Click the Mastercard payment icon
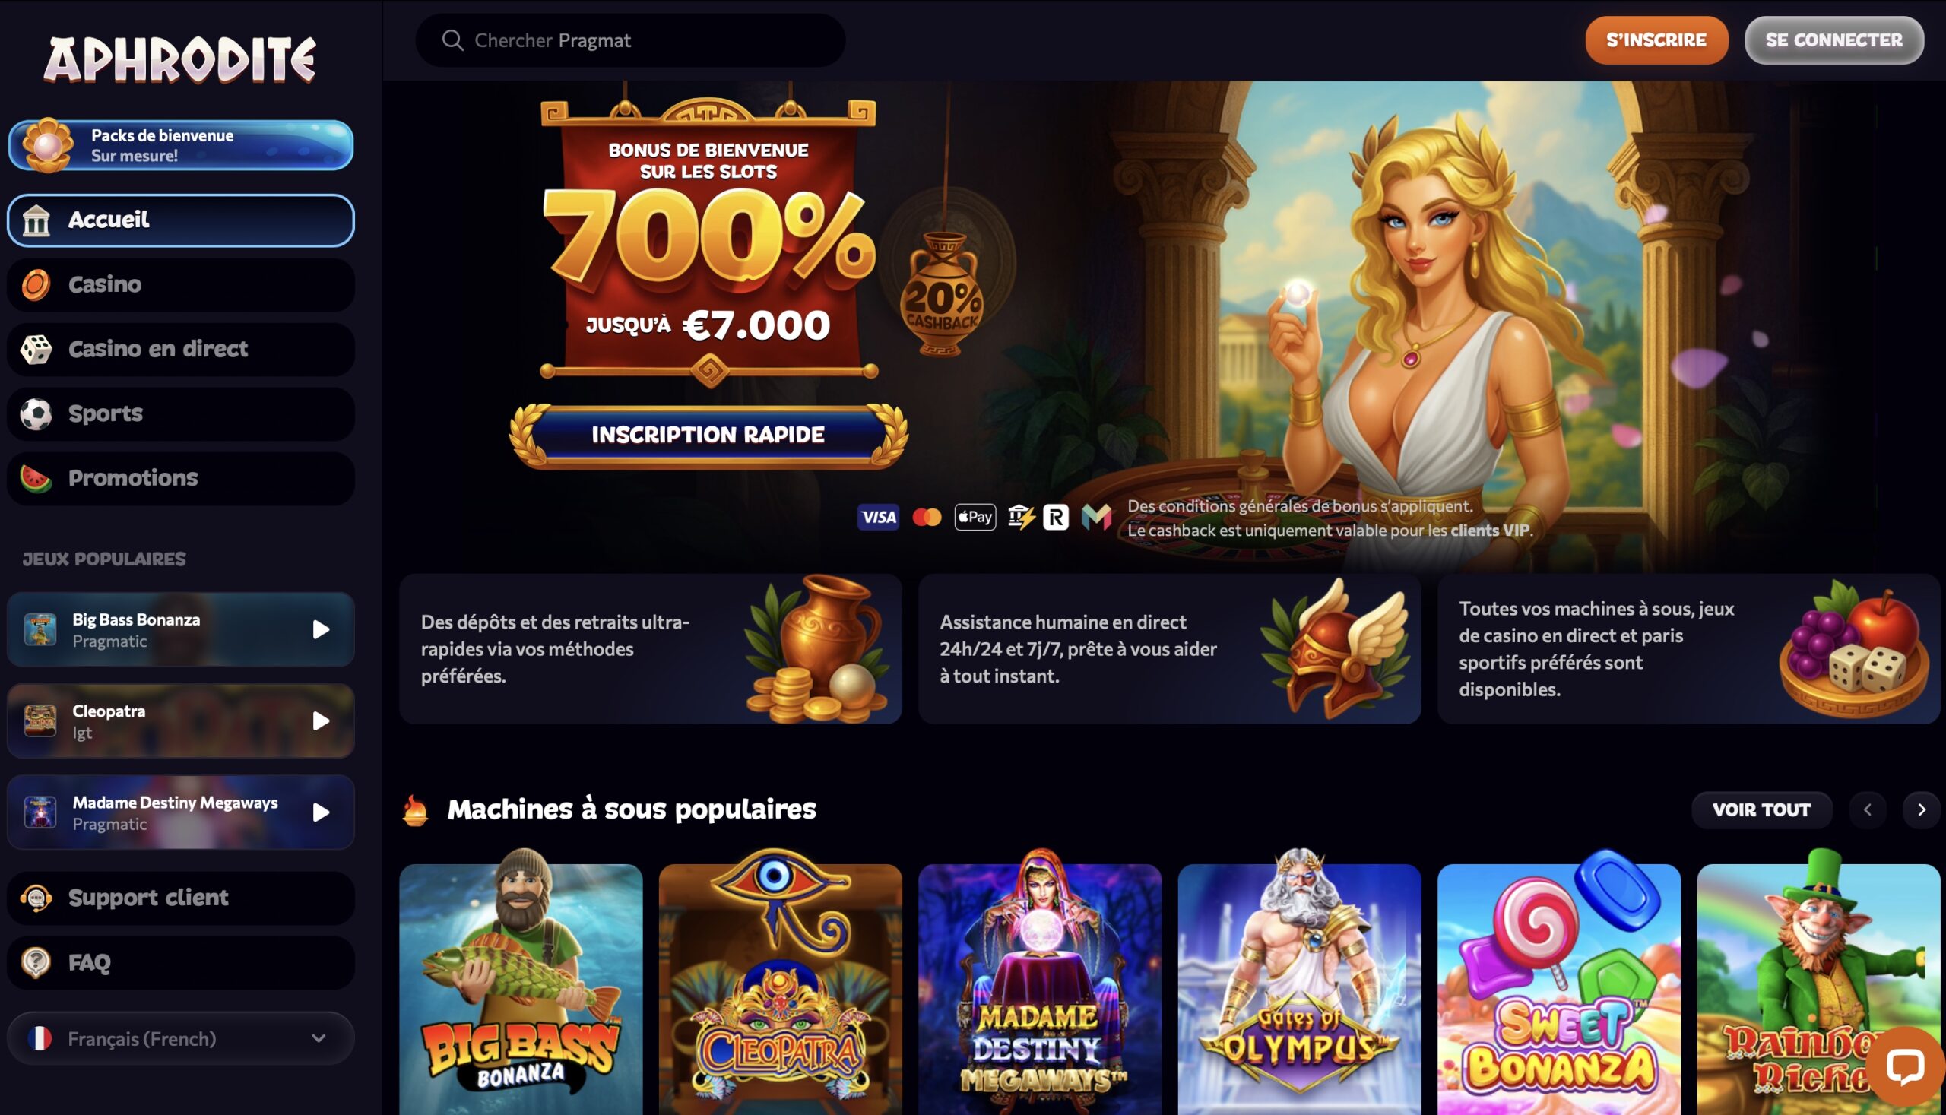The width and height of the screenshot is (1946, 1115). point(927,518)
